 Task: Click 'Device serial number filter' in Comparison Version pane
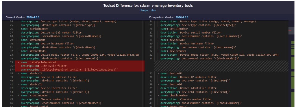(x=201, y=33)
